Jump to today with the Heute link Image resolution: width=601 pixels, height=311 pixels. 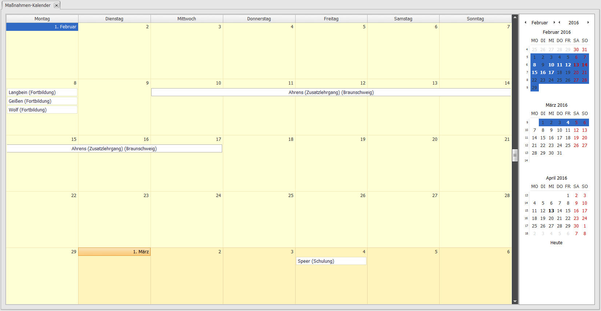(x=556, y=243)
